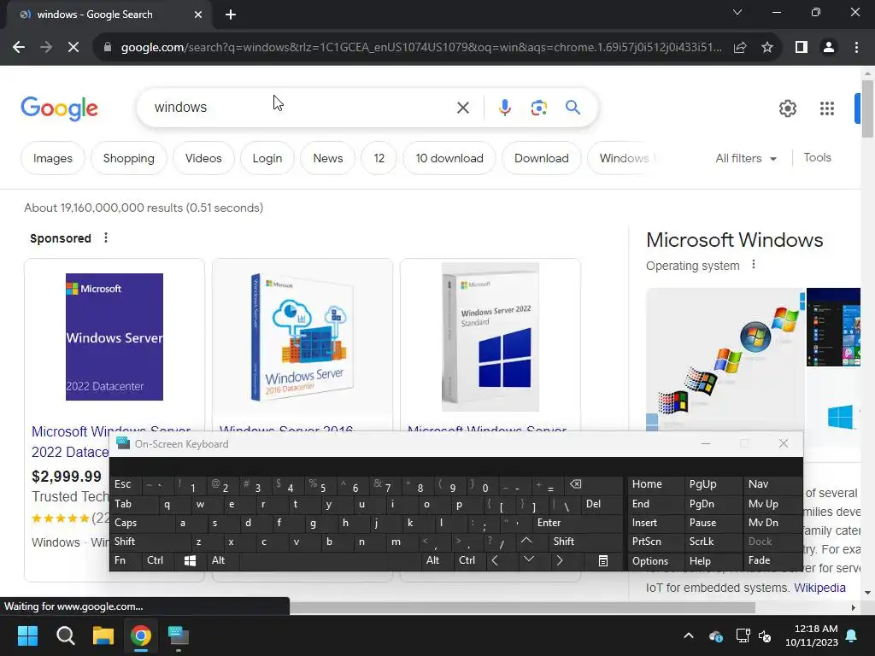Select the Download filter chip
Screen dimensions: 875x656
tap(541, 158)
